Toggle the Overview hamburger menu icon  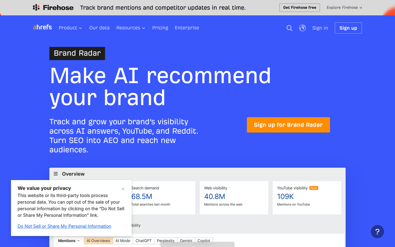point(56,174)
